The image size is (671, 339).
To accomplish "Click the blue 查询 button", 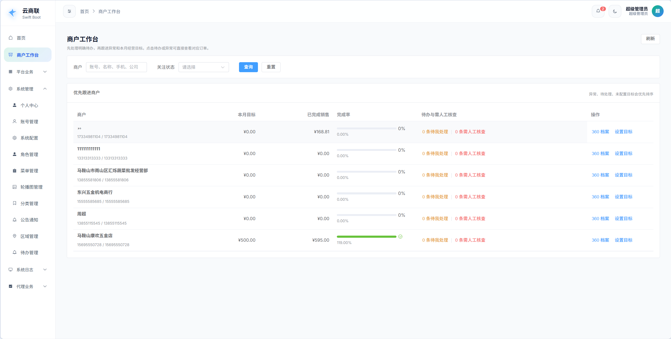I will [x=248, y=67].
